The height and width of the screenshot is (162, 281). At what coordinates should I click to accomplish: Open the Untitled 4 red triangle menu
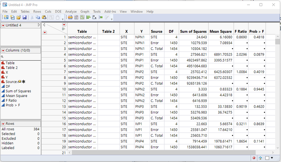point(3,26)
